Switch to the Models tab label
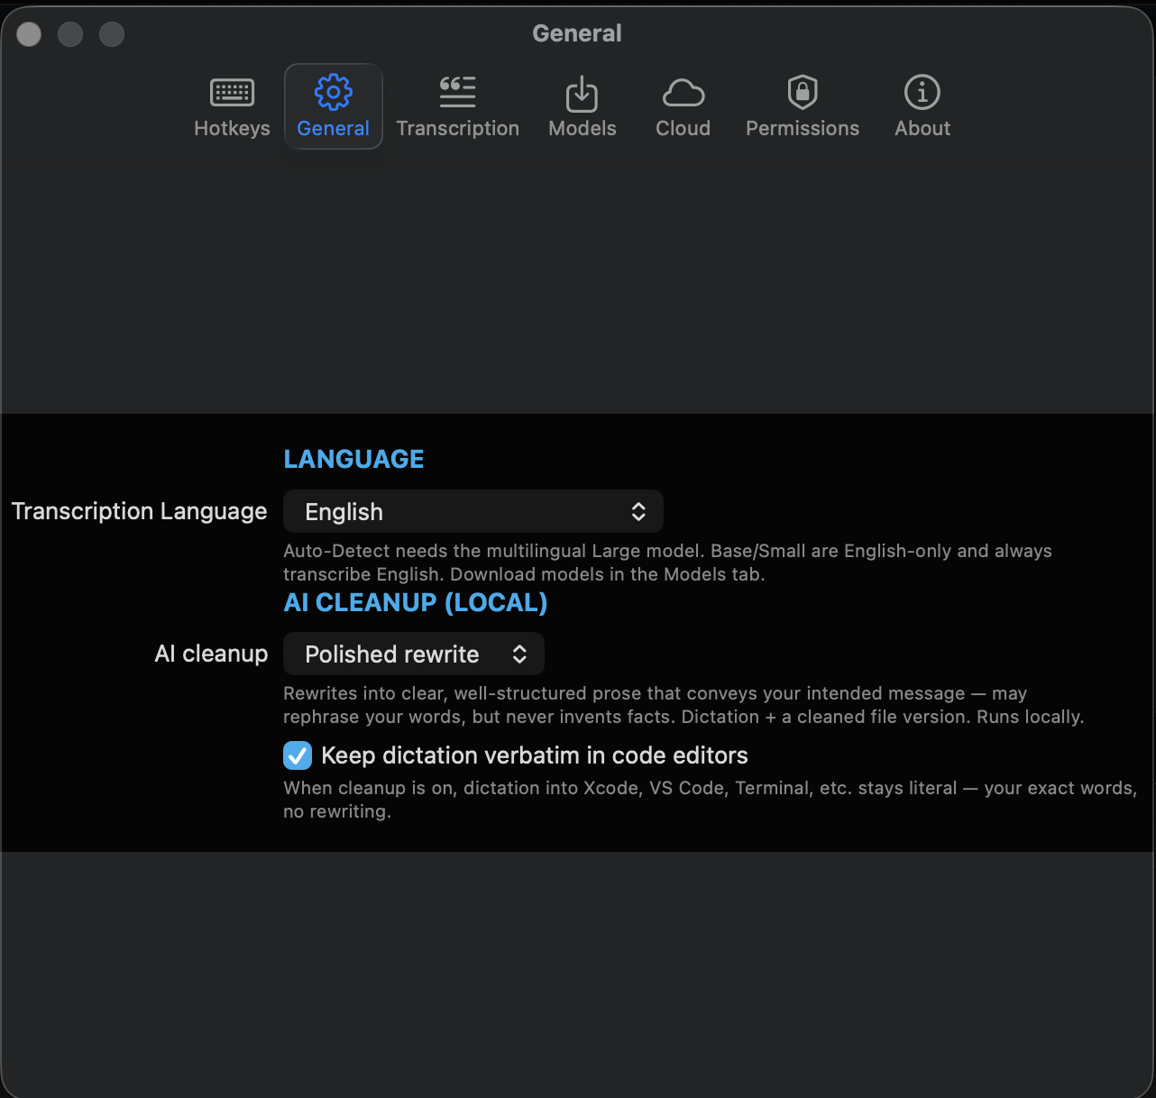1156x1098 pixels. point(583,129)
